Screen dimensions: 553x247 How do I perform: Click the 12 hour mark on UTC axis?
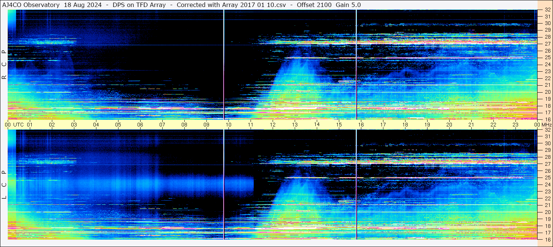(273, 125)
